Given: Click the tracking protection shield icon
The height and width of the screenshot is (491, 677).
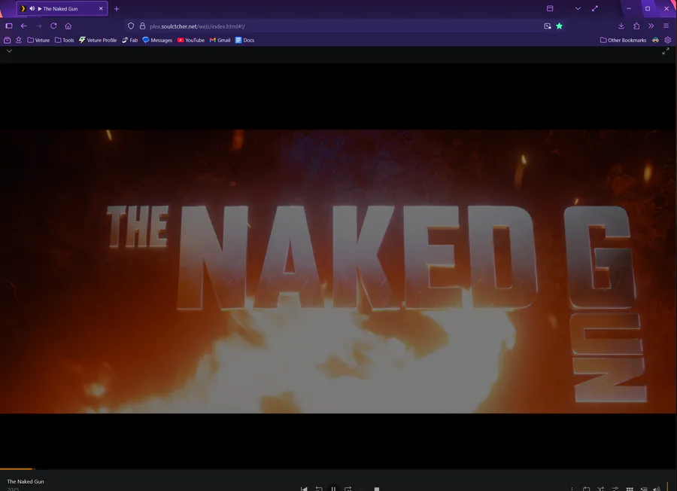Looking at the screenshot, I should pyautogui.click(x=131, y=26).
